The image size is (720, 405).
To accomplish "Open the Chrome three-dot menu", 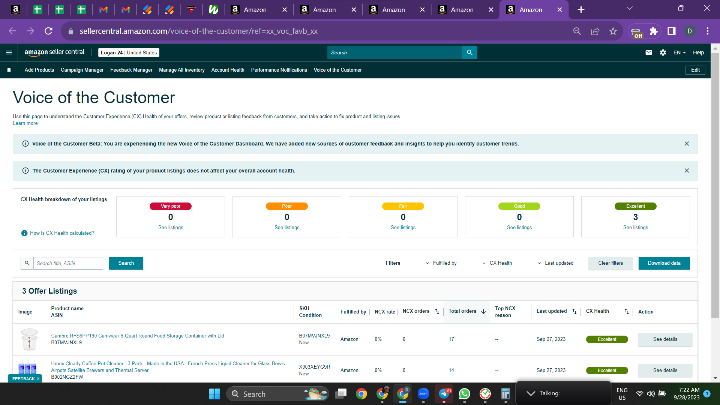I will [708, 31].
